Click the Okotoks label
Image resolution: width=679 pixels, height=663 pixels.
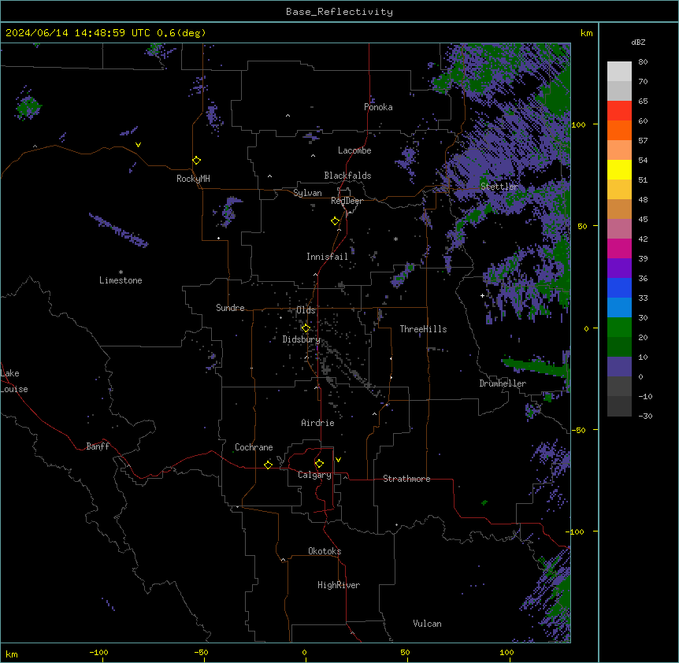click(x=325, y=551)
